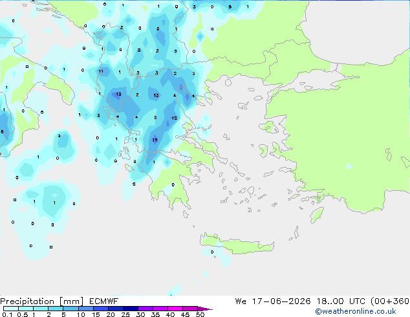Click the legend label '25'
Screen dimensions: 410x317
tap(125, 314)
